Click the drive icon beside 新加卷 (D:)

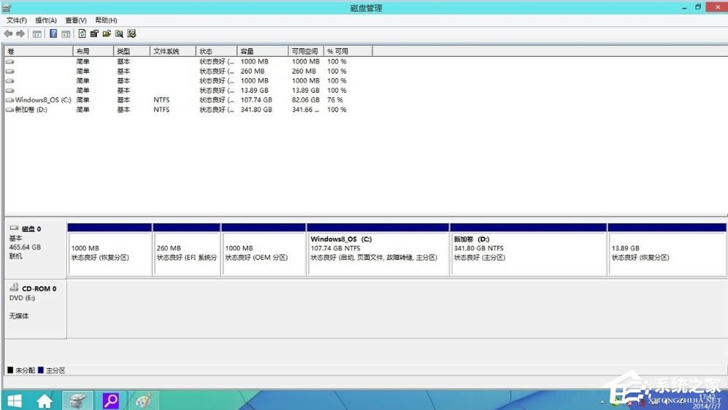point(9,109)
